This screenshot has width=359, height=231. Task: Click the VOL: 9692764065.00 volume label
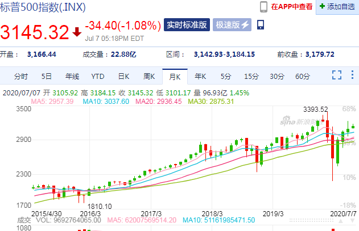[x=68, y=220]
